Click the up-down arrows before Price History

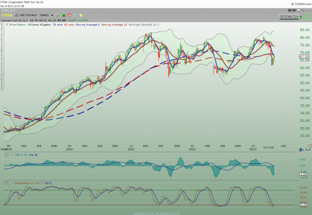click(x=7, y=25)
